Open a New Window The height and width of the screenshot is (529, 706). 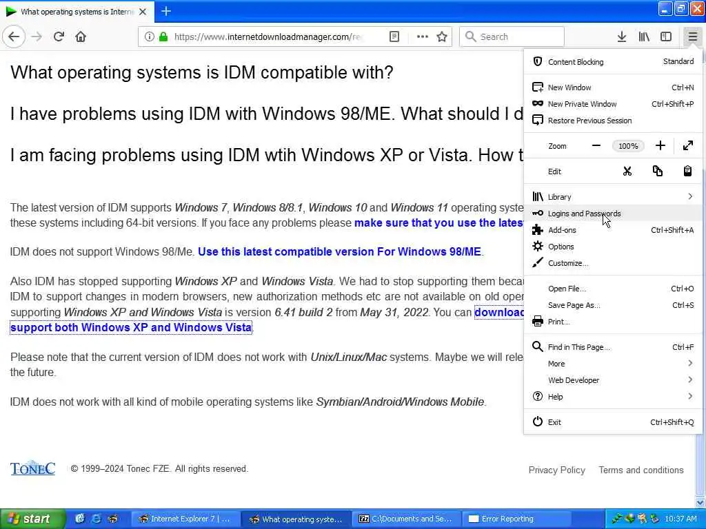613,87
